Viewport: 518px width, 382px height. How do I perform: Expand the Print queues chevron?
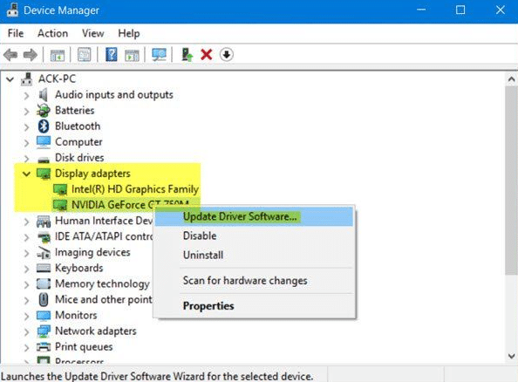coord(27,348)
